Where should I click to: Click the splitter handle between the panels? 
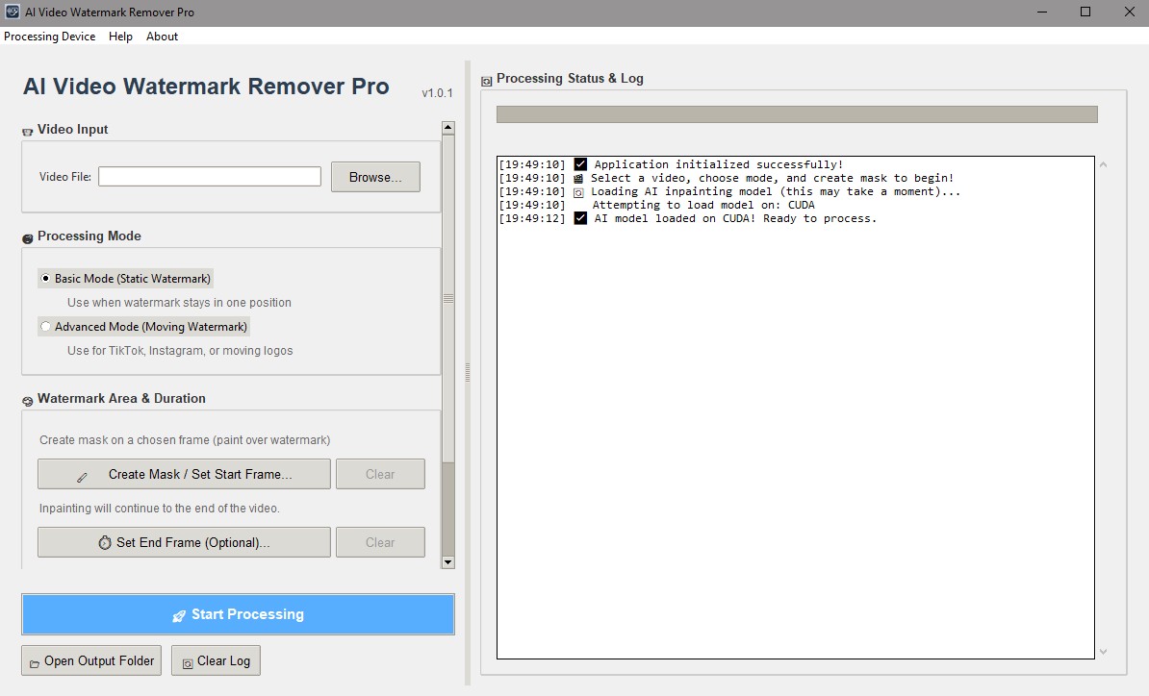click(468, 373)
